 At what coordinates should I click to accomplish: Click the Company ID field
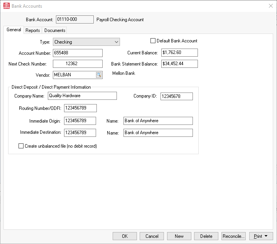pos(177,96)
